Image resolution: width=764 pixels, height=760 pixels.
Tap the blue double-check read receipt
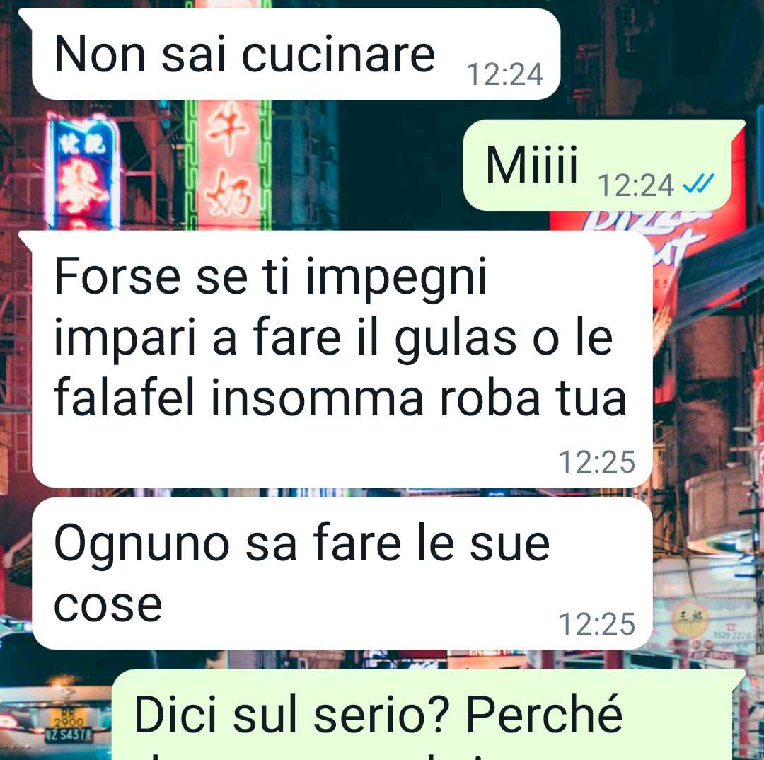tap(698, 184)
